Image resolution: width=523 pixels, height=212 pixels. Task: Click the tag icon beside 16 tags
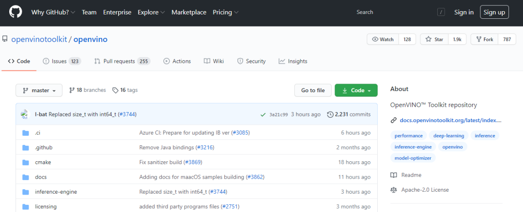click(x=115, y=90)
